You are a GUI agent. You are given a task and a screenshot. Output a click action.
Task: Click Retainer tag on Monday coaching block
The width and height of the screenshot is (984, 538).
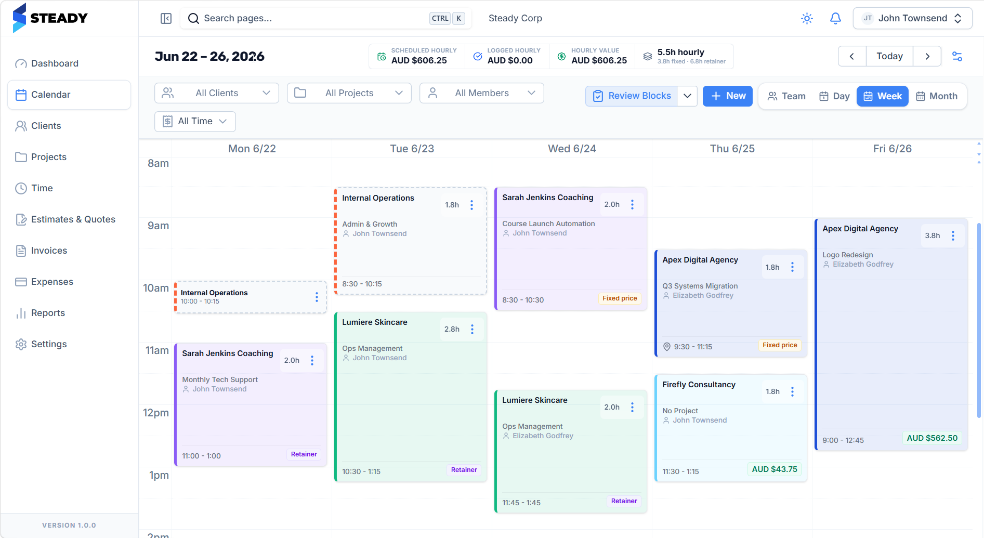click(x=304, y=454)
